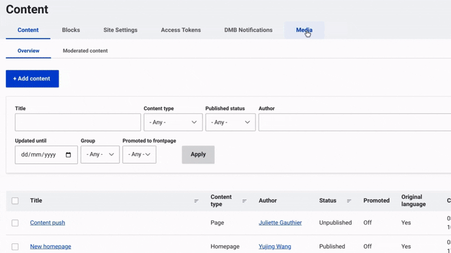
Task: Expand the Published status dropdown
Action: click(230, 123)
